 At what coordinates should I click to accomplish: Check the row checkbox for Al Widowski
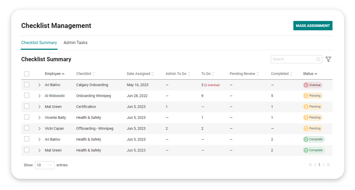pos(26,95)
